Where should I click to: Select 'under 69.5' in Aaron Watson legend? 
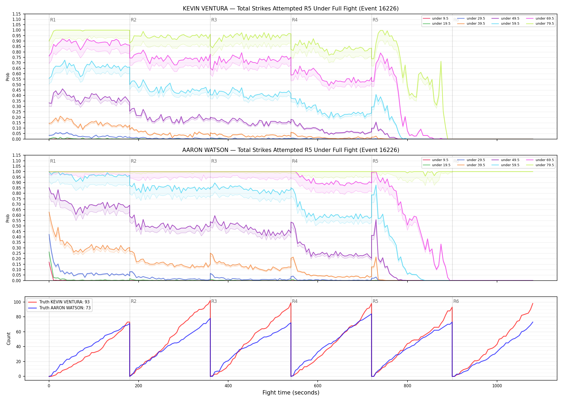pos(545,160)
